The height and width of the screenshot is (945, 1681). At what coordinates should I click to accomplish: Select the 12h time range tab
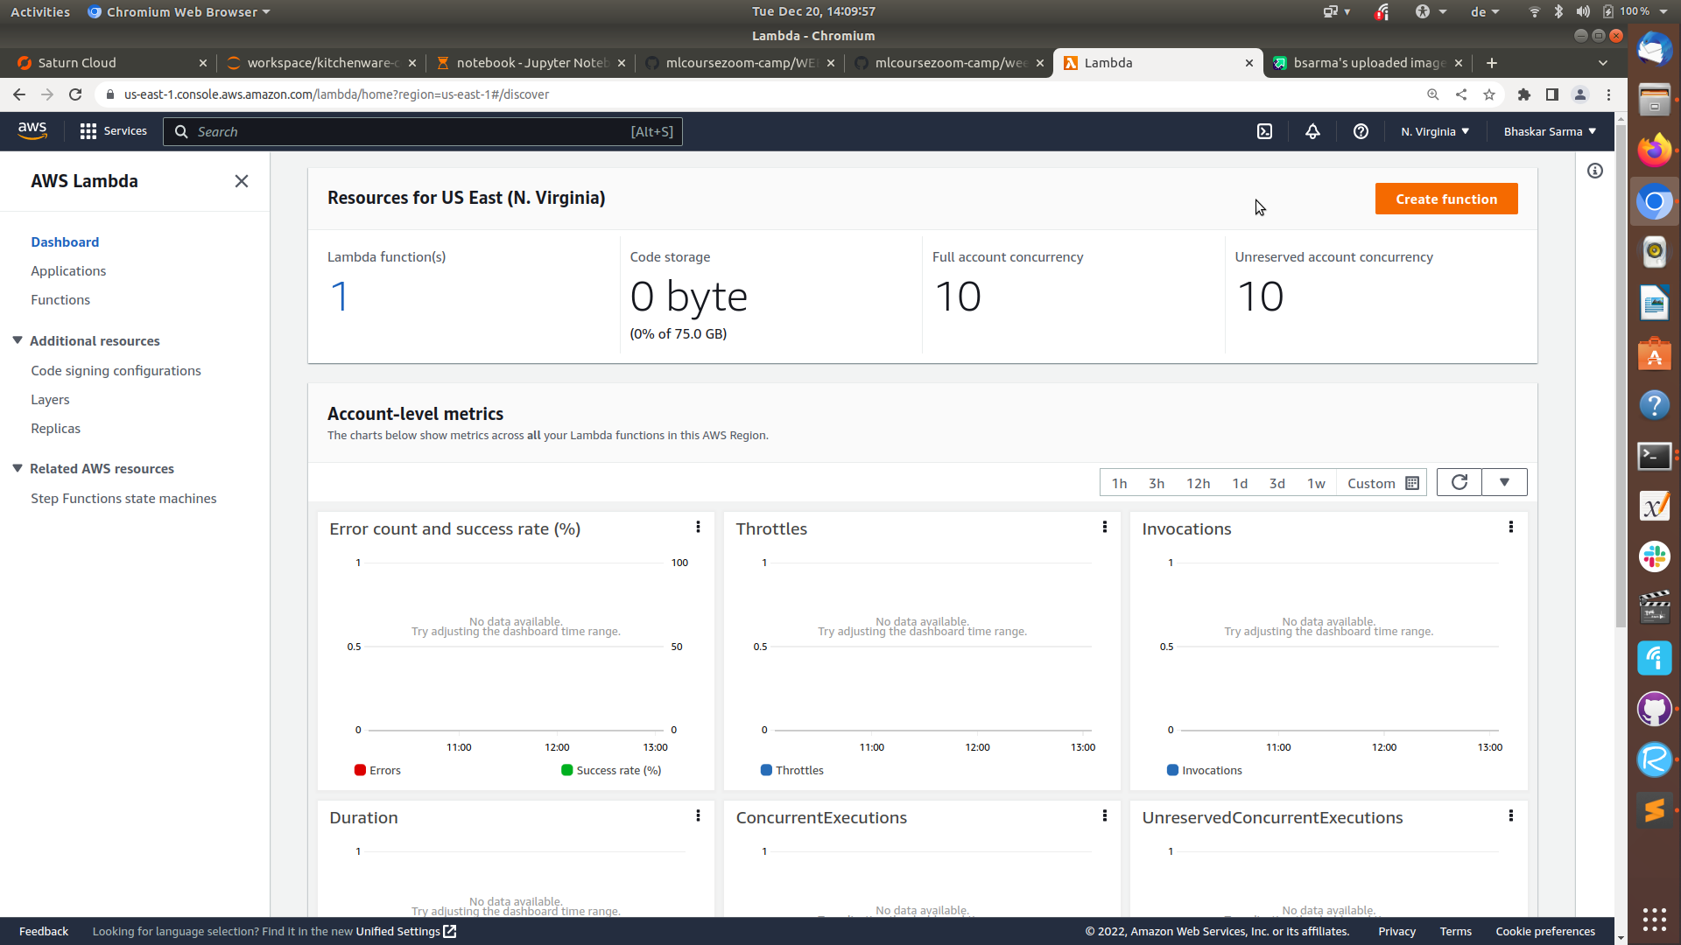point(1197,482)
